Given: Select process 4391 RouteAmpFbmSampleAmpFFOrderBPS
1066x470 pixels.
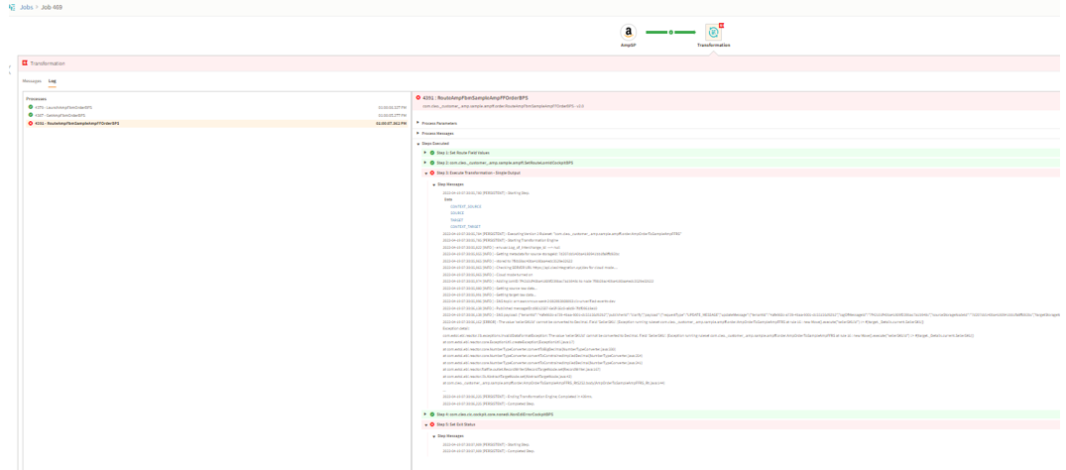Looking at the screenshot, I should [215, 124].
